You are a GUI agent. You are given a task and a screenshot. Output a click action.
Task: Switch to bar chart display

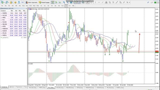53,2
